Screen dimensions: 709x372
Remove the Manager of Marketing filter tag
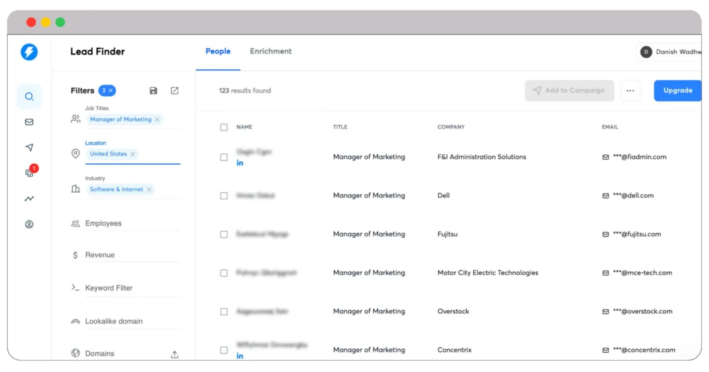click(157, 120)
